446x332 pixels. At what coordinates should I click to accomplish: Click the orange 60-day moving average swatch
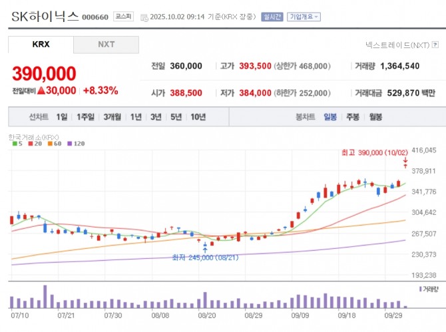pyautogui.click(x=50, y=144)
